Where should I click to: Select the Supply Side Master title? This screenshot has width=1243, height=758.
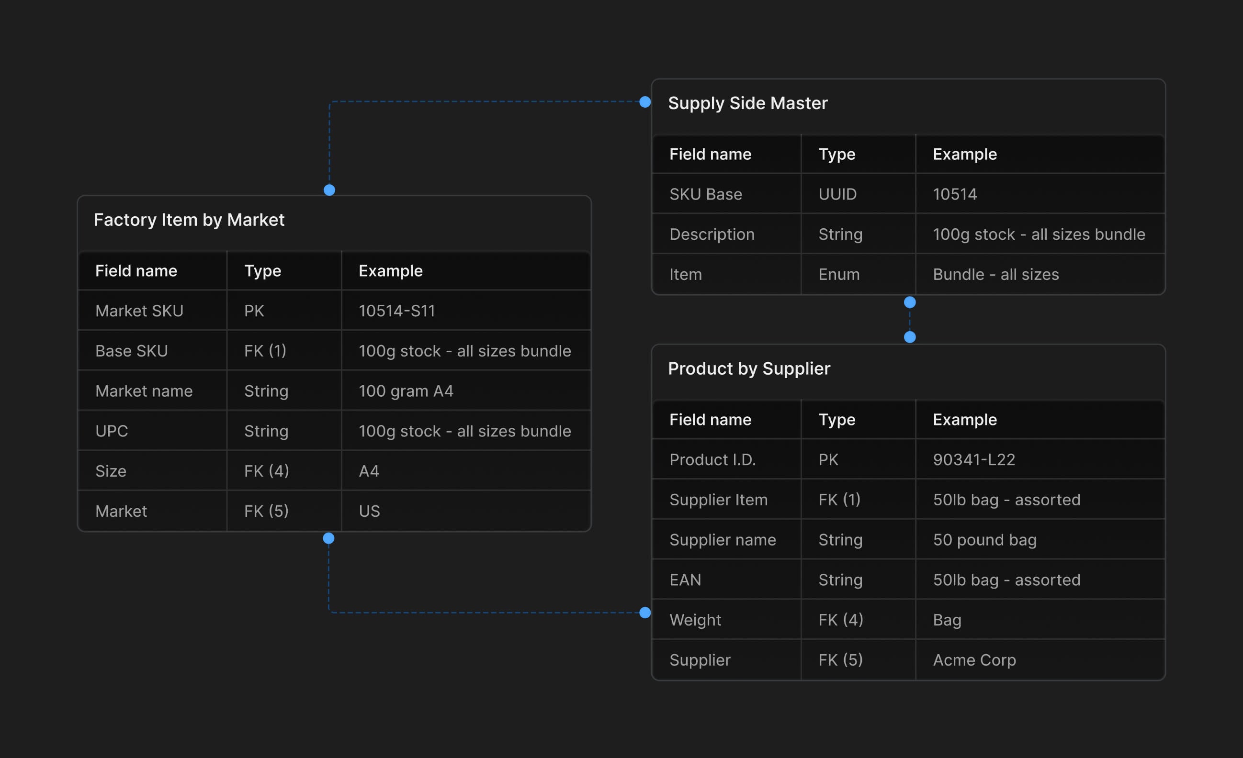(x=747, y=103)
